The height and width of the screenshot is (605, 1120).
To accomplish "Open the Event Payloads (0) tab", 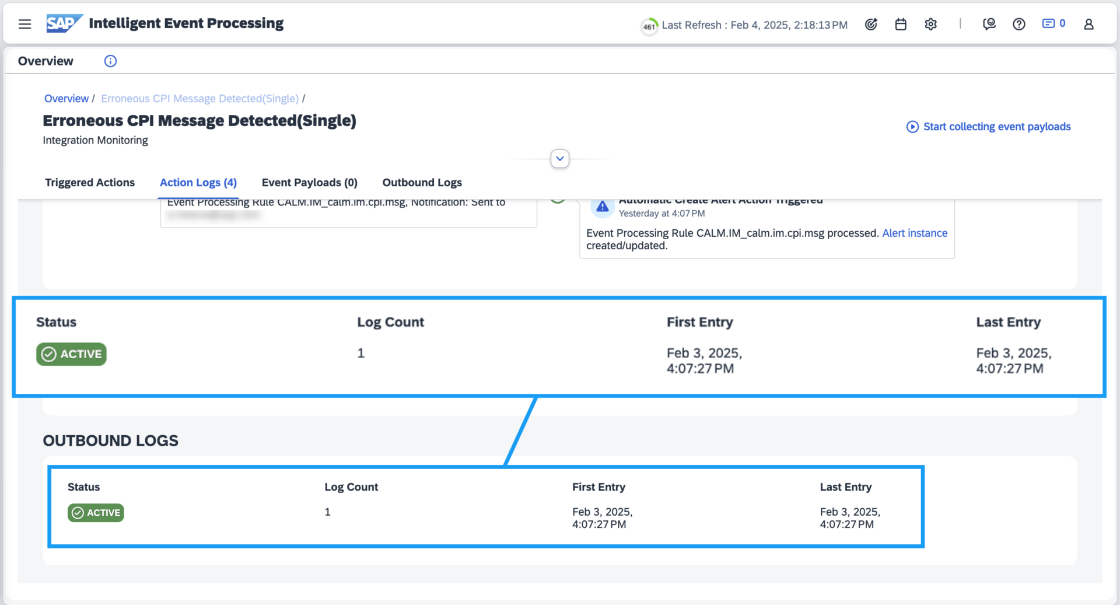I will (309, 183).
